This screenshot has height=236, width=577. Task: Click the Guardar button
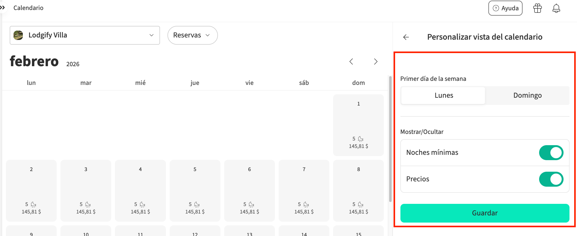484,213
